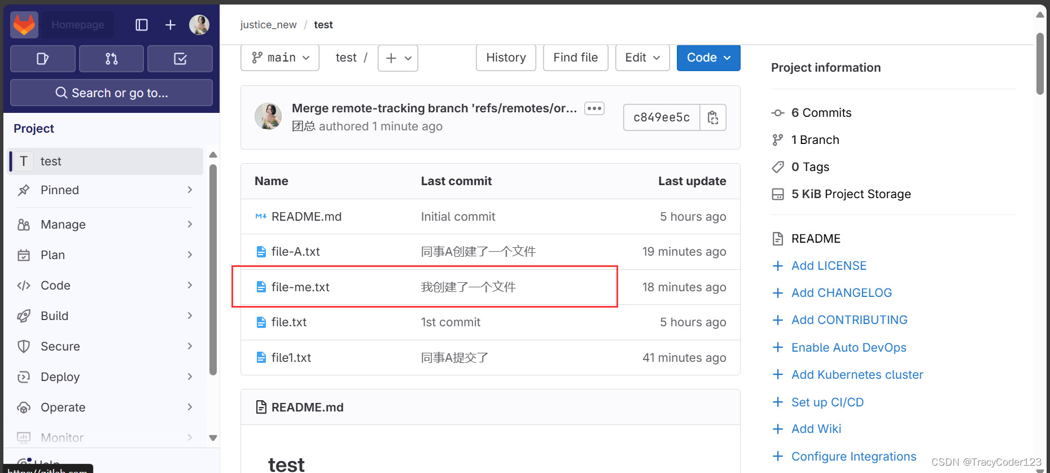
Task: Expand commit message ellipsis button
Action: coord(594,108)
